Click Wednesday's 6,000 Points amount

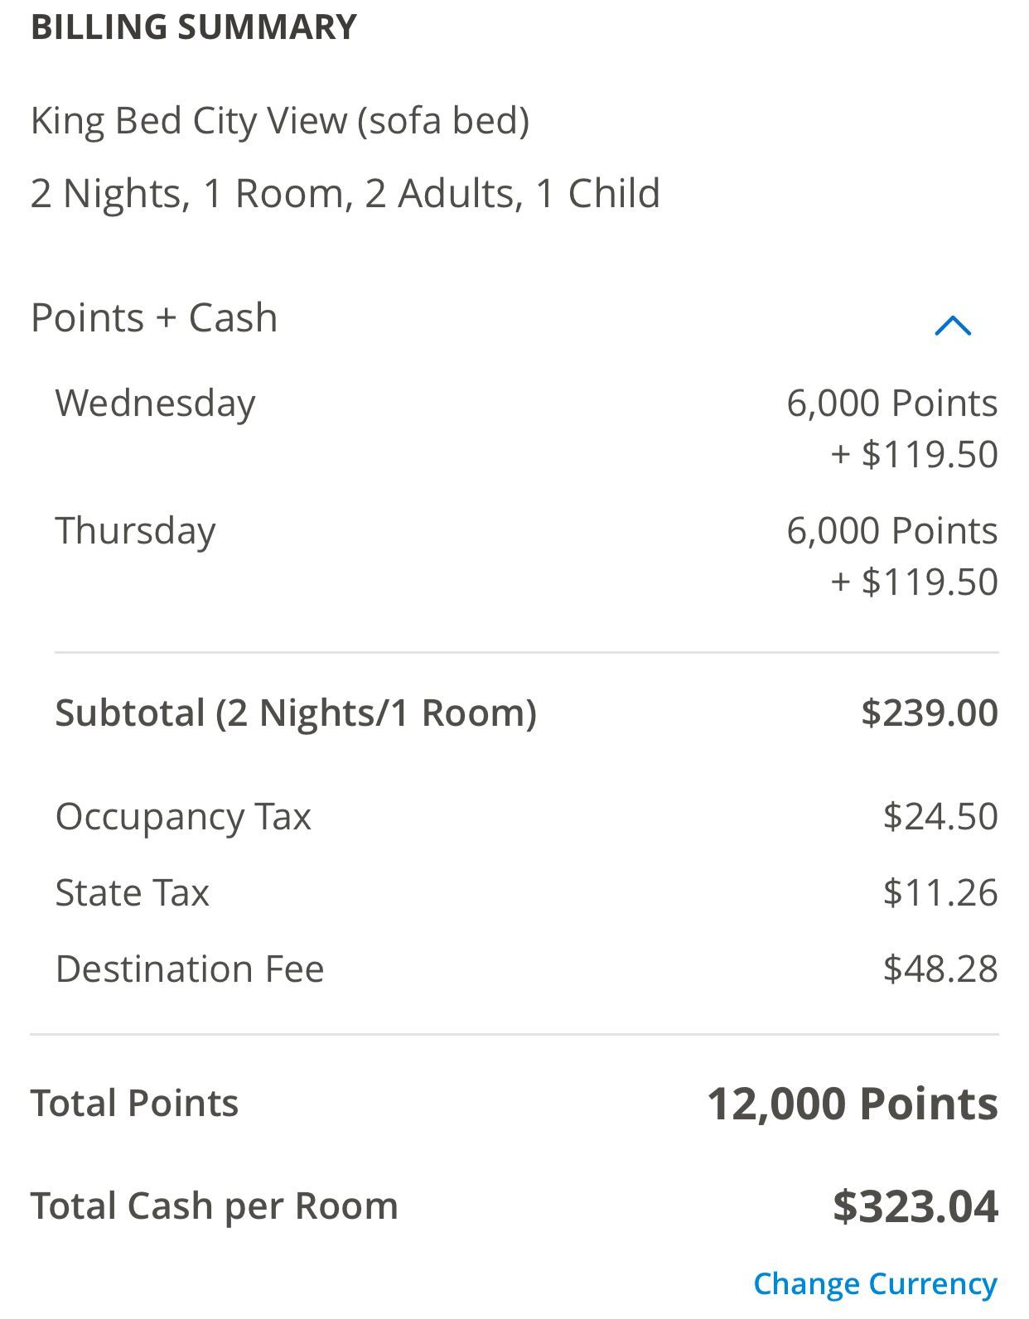tap(892, 403)
